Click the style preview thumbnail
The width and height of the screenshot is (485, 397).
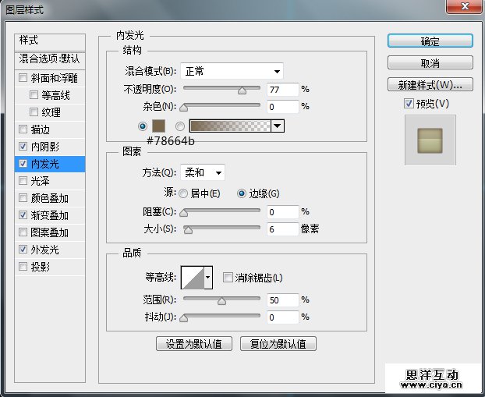(430, 134)
